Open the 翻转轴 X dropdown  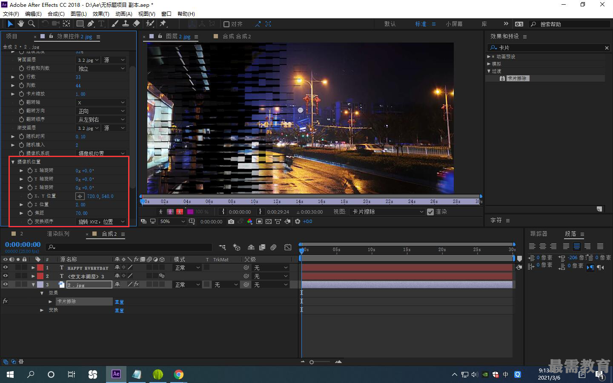101,103
